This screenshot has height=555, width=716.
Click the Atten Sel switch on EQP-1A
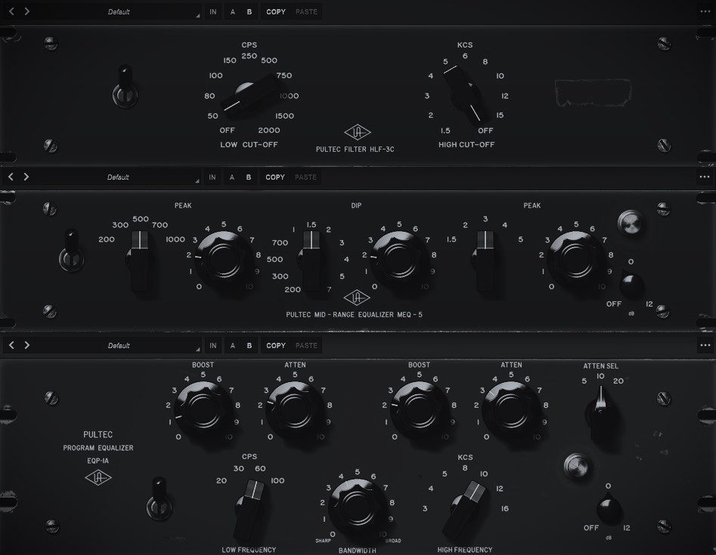pos(601,414)
